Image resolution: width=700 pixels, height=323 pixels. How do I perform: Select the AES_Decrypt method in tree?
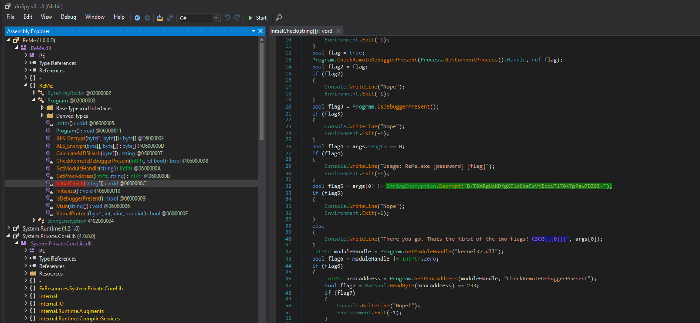71,138
